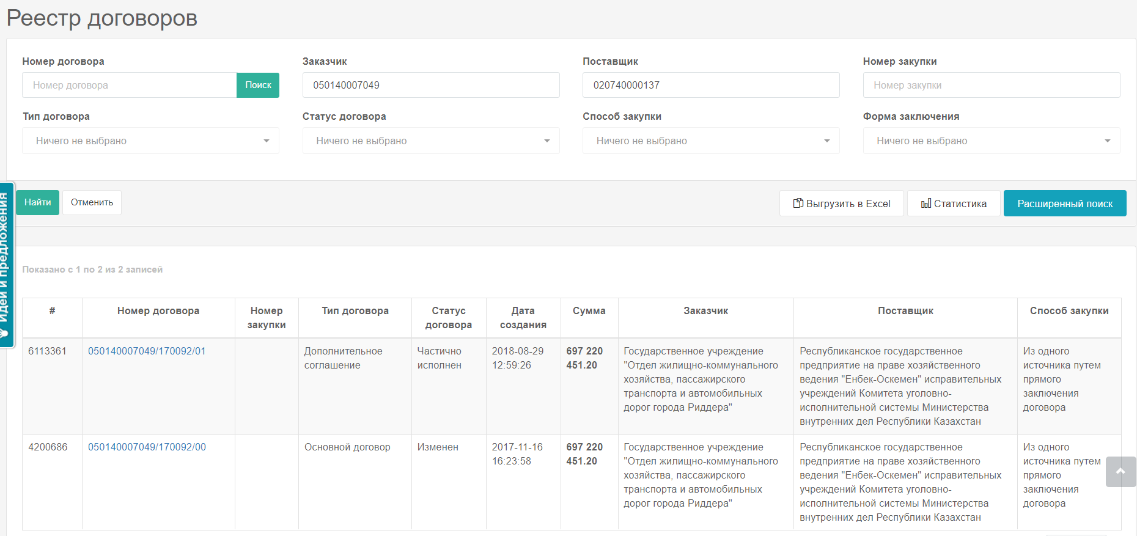Viewport: 1137px width, 536px height.
Task: Click the Статус договора column header
Action: tap(449, 318)
